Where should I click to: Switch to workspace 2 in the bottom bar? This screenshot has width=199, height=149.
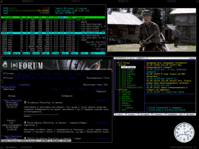click(27, 147)
